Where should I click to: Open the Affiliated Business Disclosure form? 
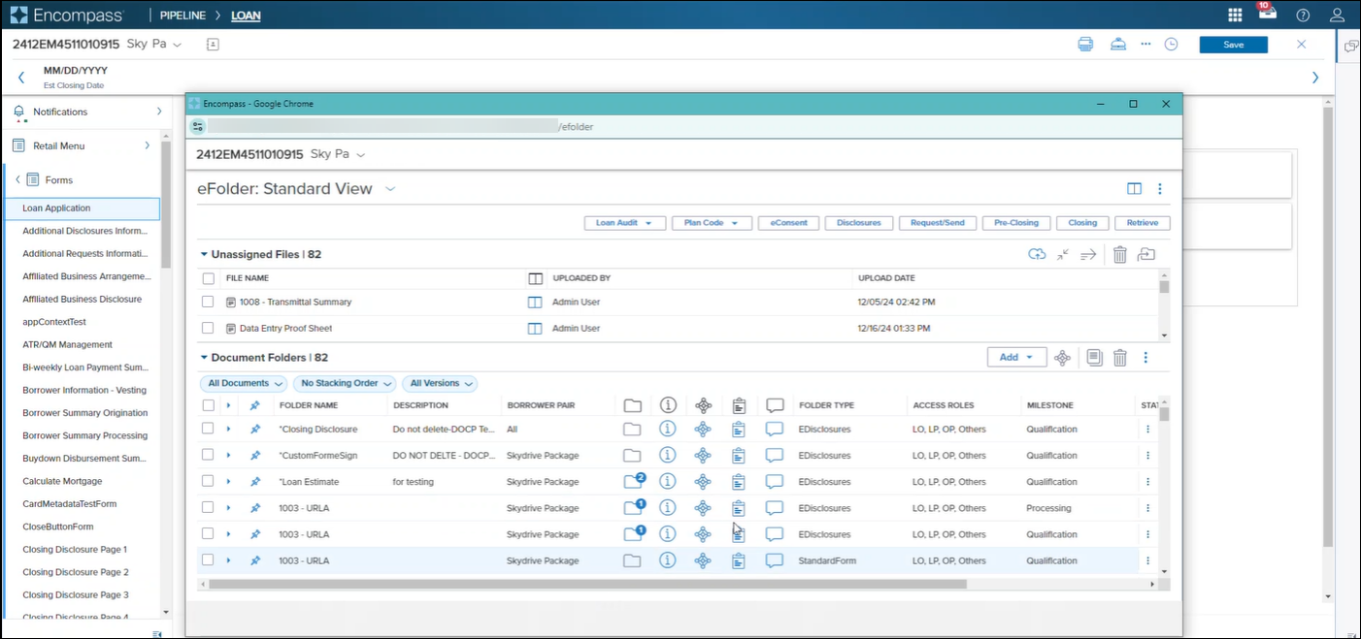click(x=82, y=299)
